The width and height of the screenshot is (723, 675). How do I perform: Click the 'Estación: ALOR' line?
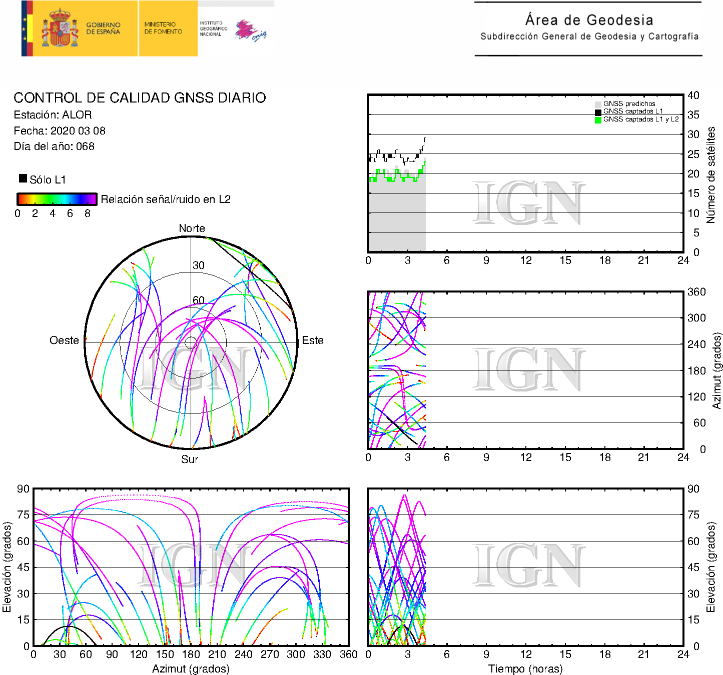click(x=53, y=115)
